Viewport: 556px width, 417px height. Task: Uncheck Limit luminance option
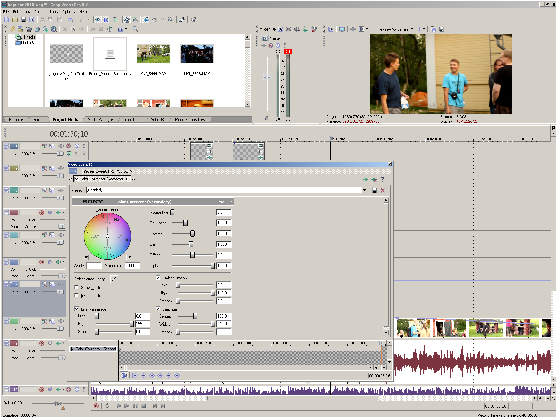coord(77,309)
